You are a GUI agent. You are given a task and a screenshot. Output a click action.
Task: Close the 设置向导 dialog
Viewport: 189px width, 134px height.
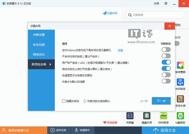tap(169, 26)
